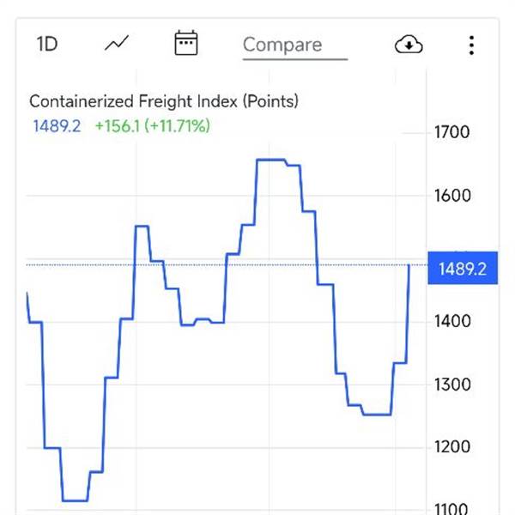Click the cloud download icon
Image resolution: width=515 pixels, height=515 pixels.
(409, 45)
